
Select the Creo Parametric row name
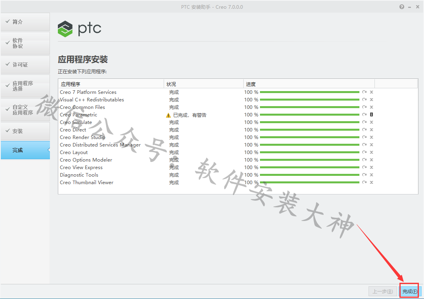[78, 114]
